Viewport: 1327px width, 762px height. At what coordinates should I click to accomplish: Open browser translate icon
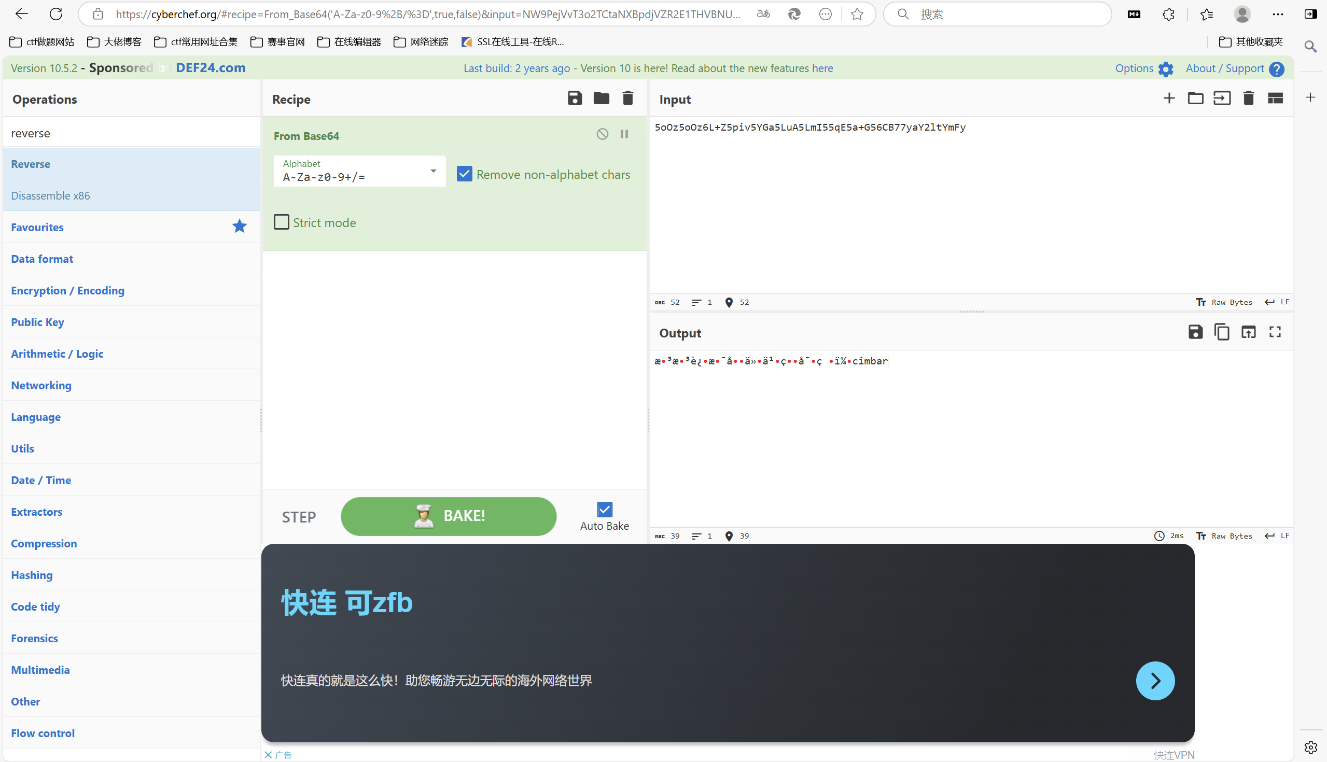coord(763,14)
